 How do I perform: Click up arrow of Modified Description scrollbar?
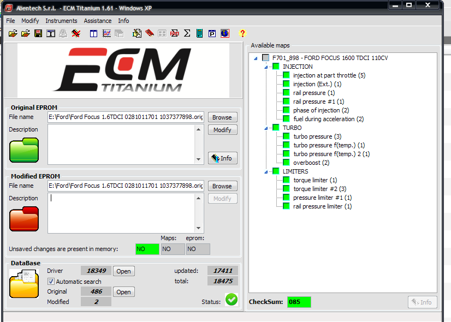tap(198, 198)
